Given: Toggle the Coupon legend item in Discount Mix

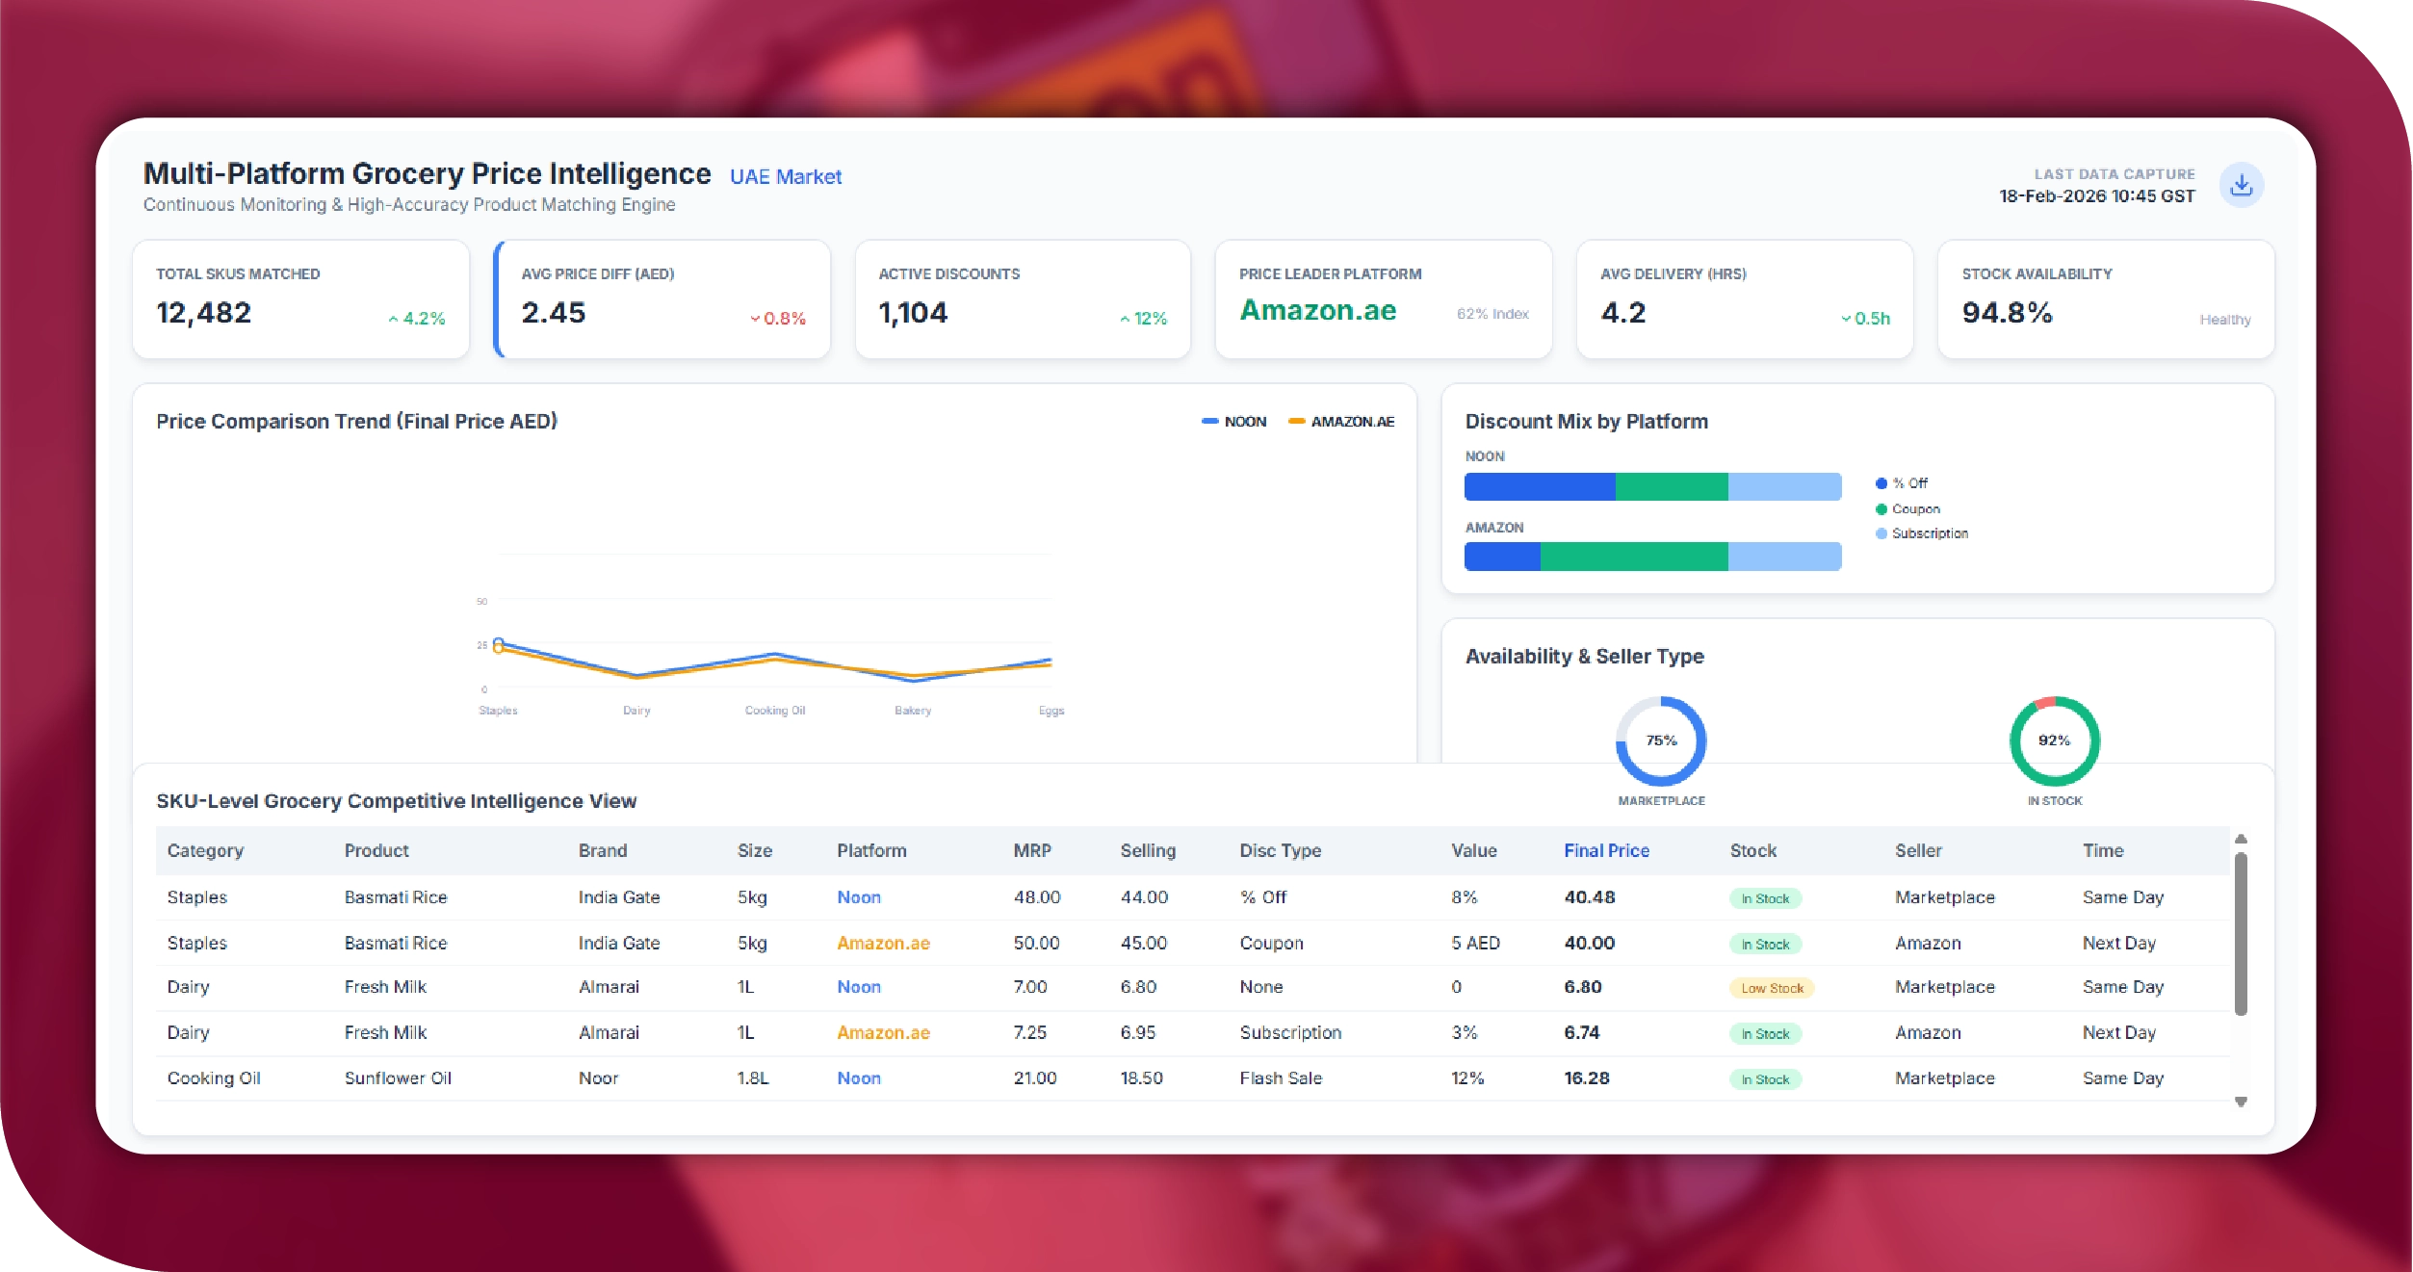Looking at the screenshot, I should tap(1907, 508).
